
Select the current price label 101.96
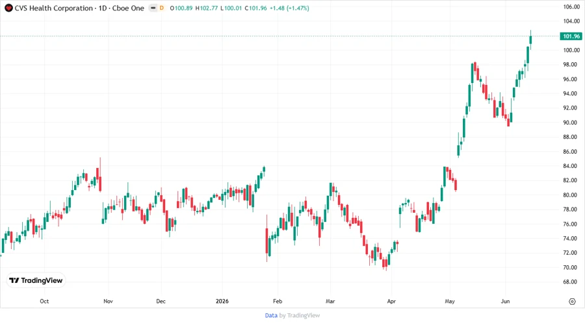[x=571, y=36]
